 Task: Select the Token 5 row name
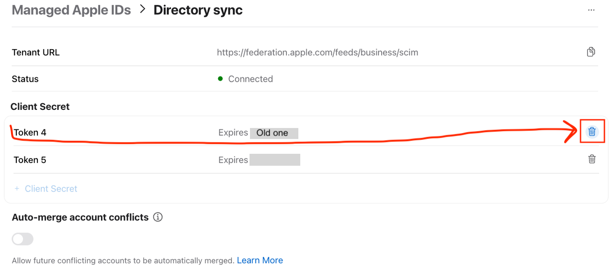point(30,160)
